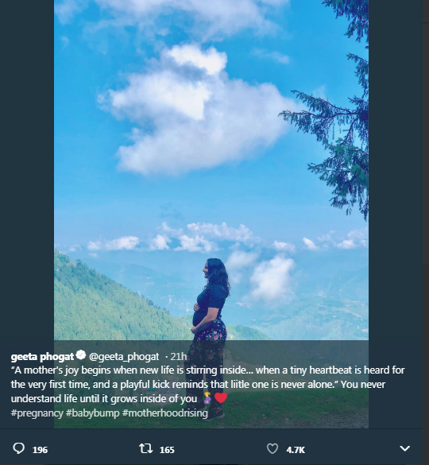Image resolution: width=429 pixels, height=465 pixels.
Task: View the 165 retweets count
Action: 167,450
